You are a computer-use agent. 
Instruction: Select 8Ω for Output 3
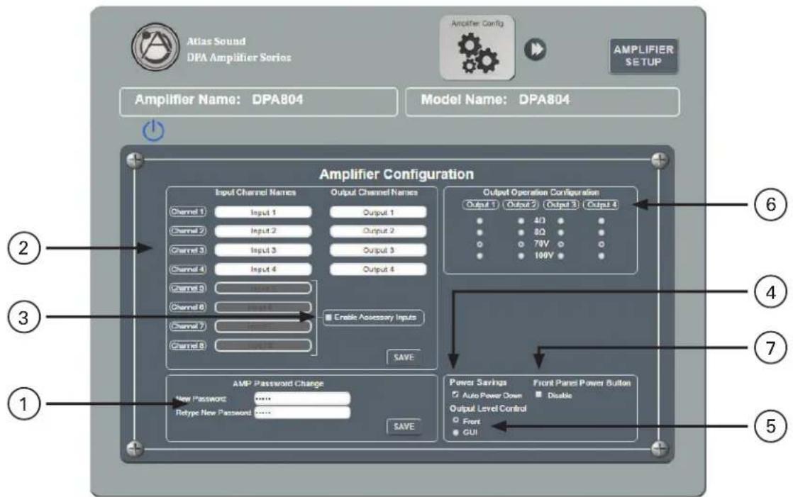(x=561, y=233)
